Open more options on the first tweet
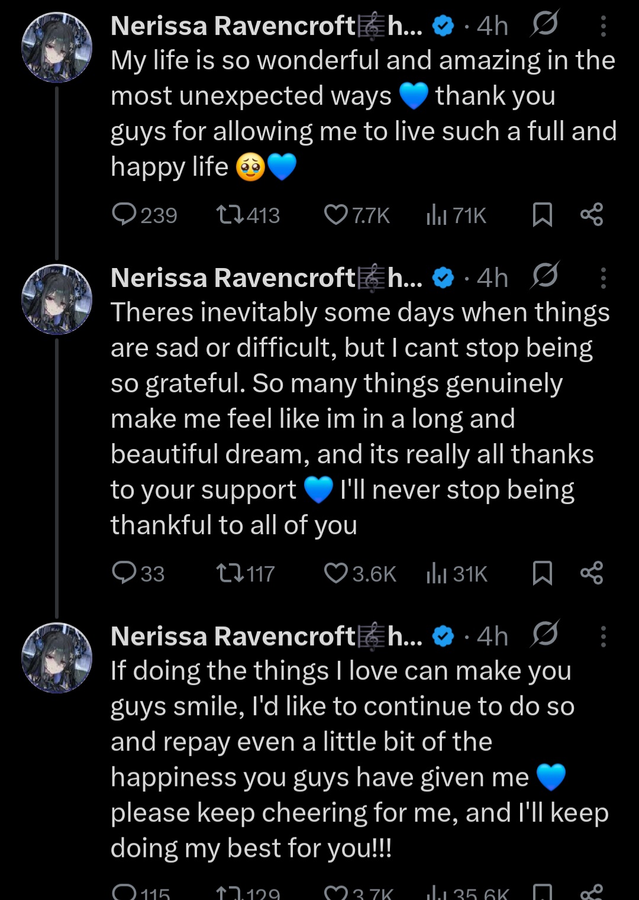 [x=603, y=26]
